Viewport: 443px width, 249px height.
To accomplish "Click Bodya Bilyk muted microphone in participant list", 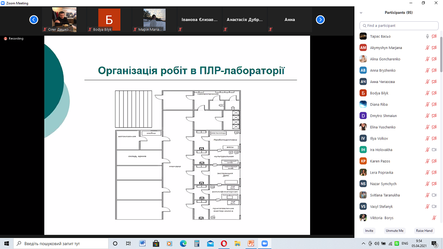I will point(428,93).
